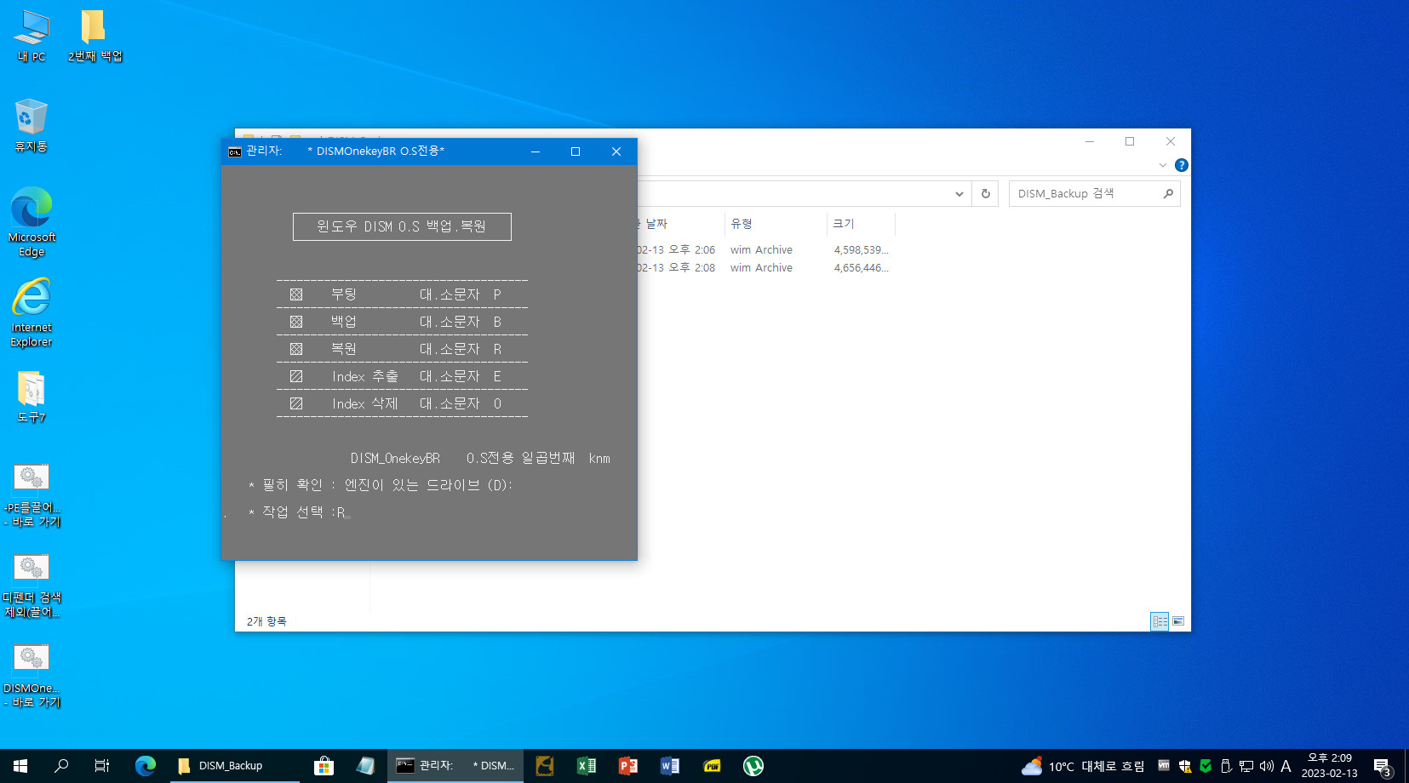1409x783 pixels.
Task: Select the DISMOne 바로 가기 desktop shortcut
Action: (32, 676)
